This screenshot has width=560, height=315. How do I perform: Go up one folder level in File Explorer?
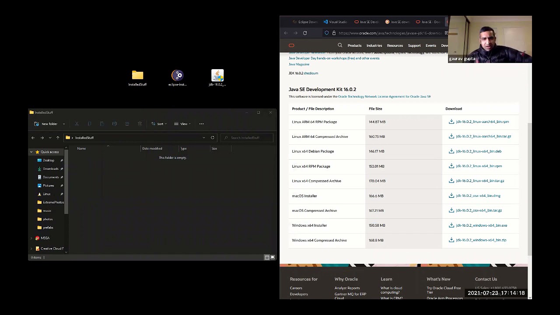tap(58, 138)
